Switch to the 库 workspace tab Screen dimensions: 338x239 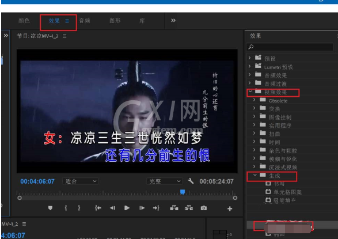click(142, 21)
